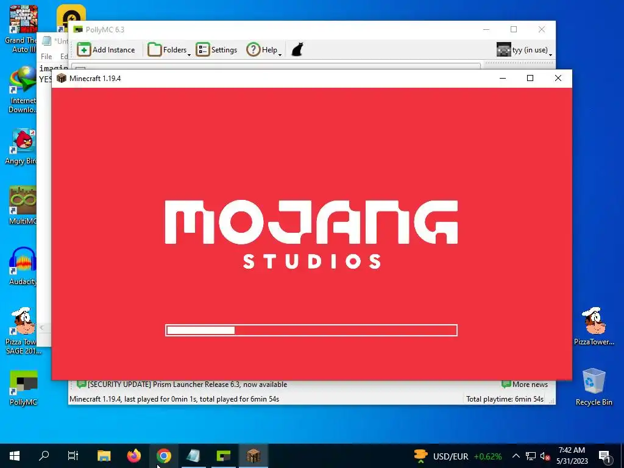Minimize the PollyMC 6.3 window
The width and height of the screenshot is (624, 468).
[x=486, y=29]
